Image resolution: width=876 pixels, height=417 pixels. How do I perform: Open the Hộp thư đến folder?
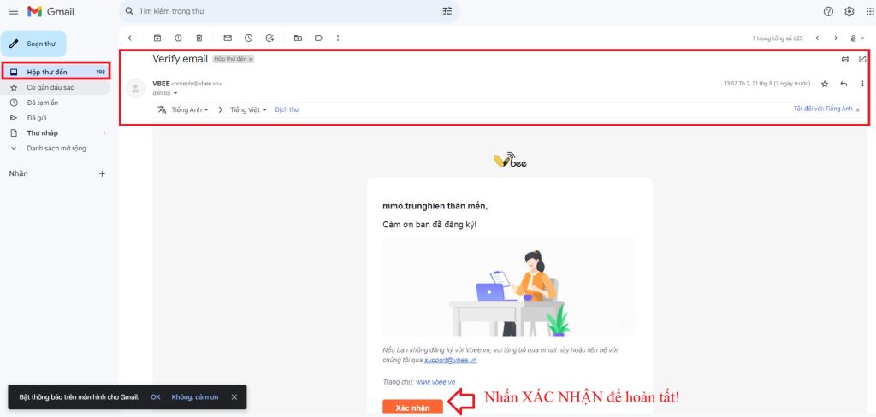[46, 72]
